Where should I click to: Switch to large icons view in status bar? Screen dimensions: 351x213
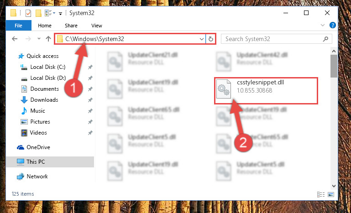click(x=332, y=194)
